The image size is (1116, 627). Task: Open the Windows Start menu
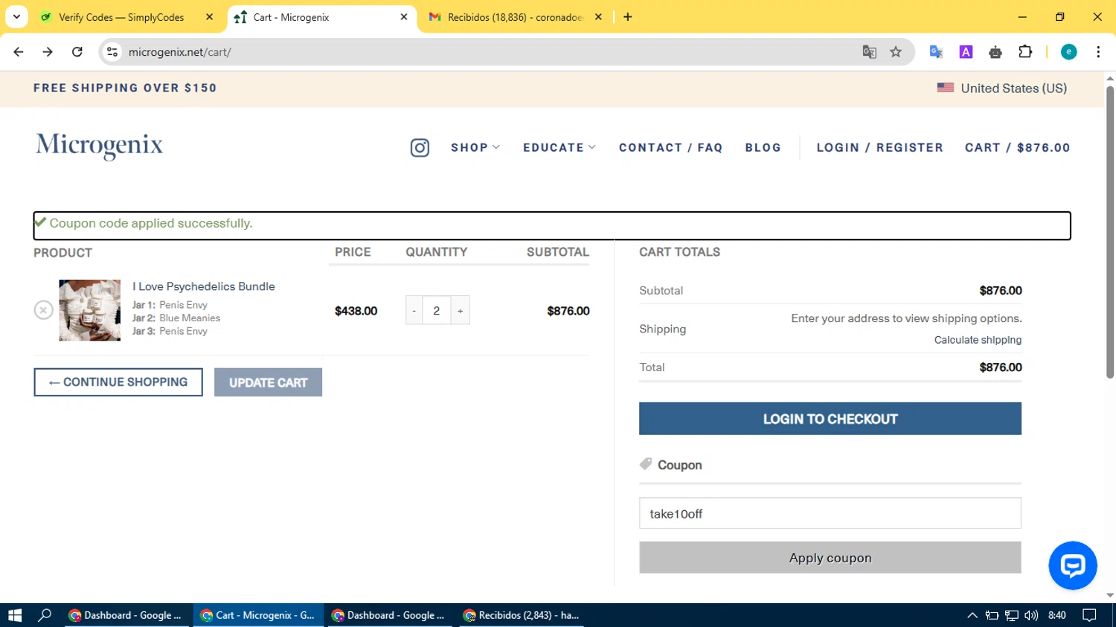click(x=15, y=615)
